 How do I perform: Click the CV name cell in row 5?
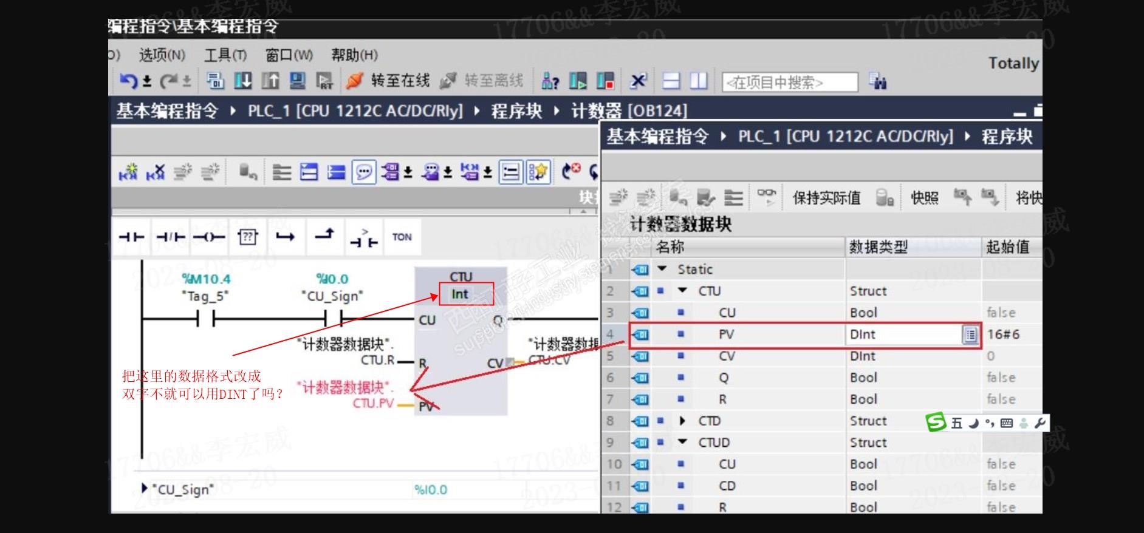[727, 356]
